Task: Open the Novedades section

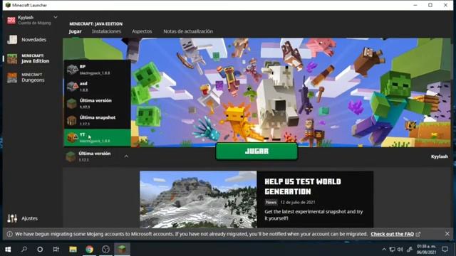Action: pyautogui.click(x=27, y=40)
